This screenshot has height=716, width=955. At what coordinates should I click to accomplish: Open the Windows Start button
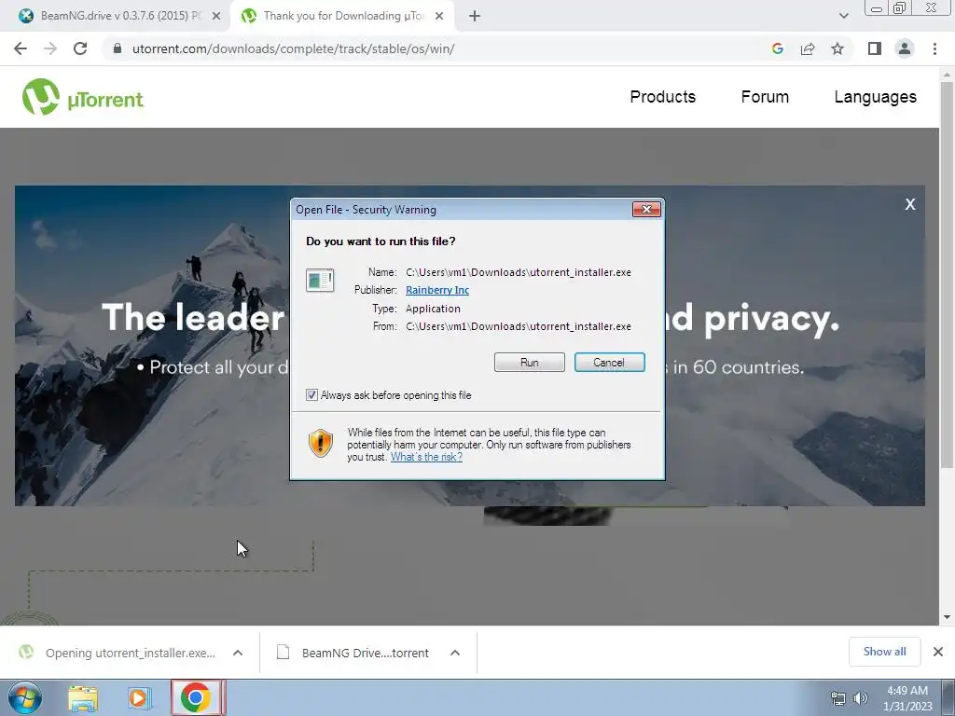point(25,697)
